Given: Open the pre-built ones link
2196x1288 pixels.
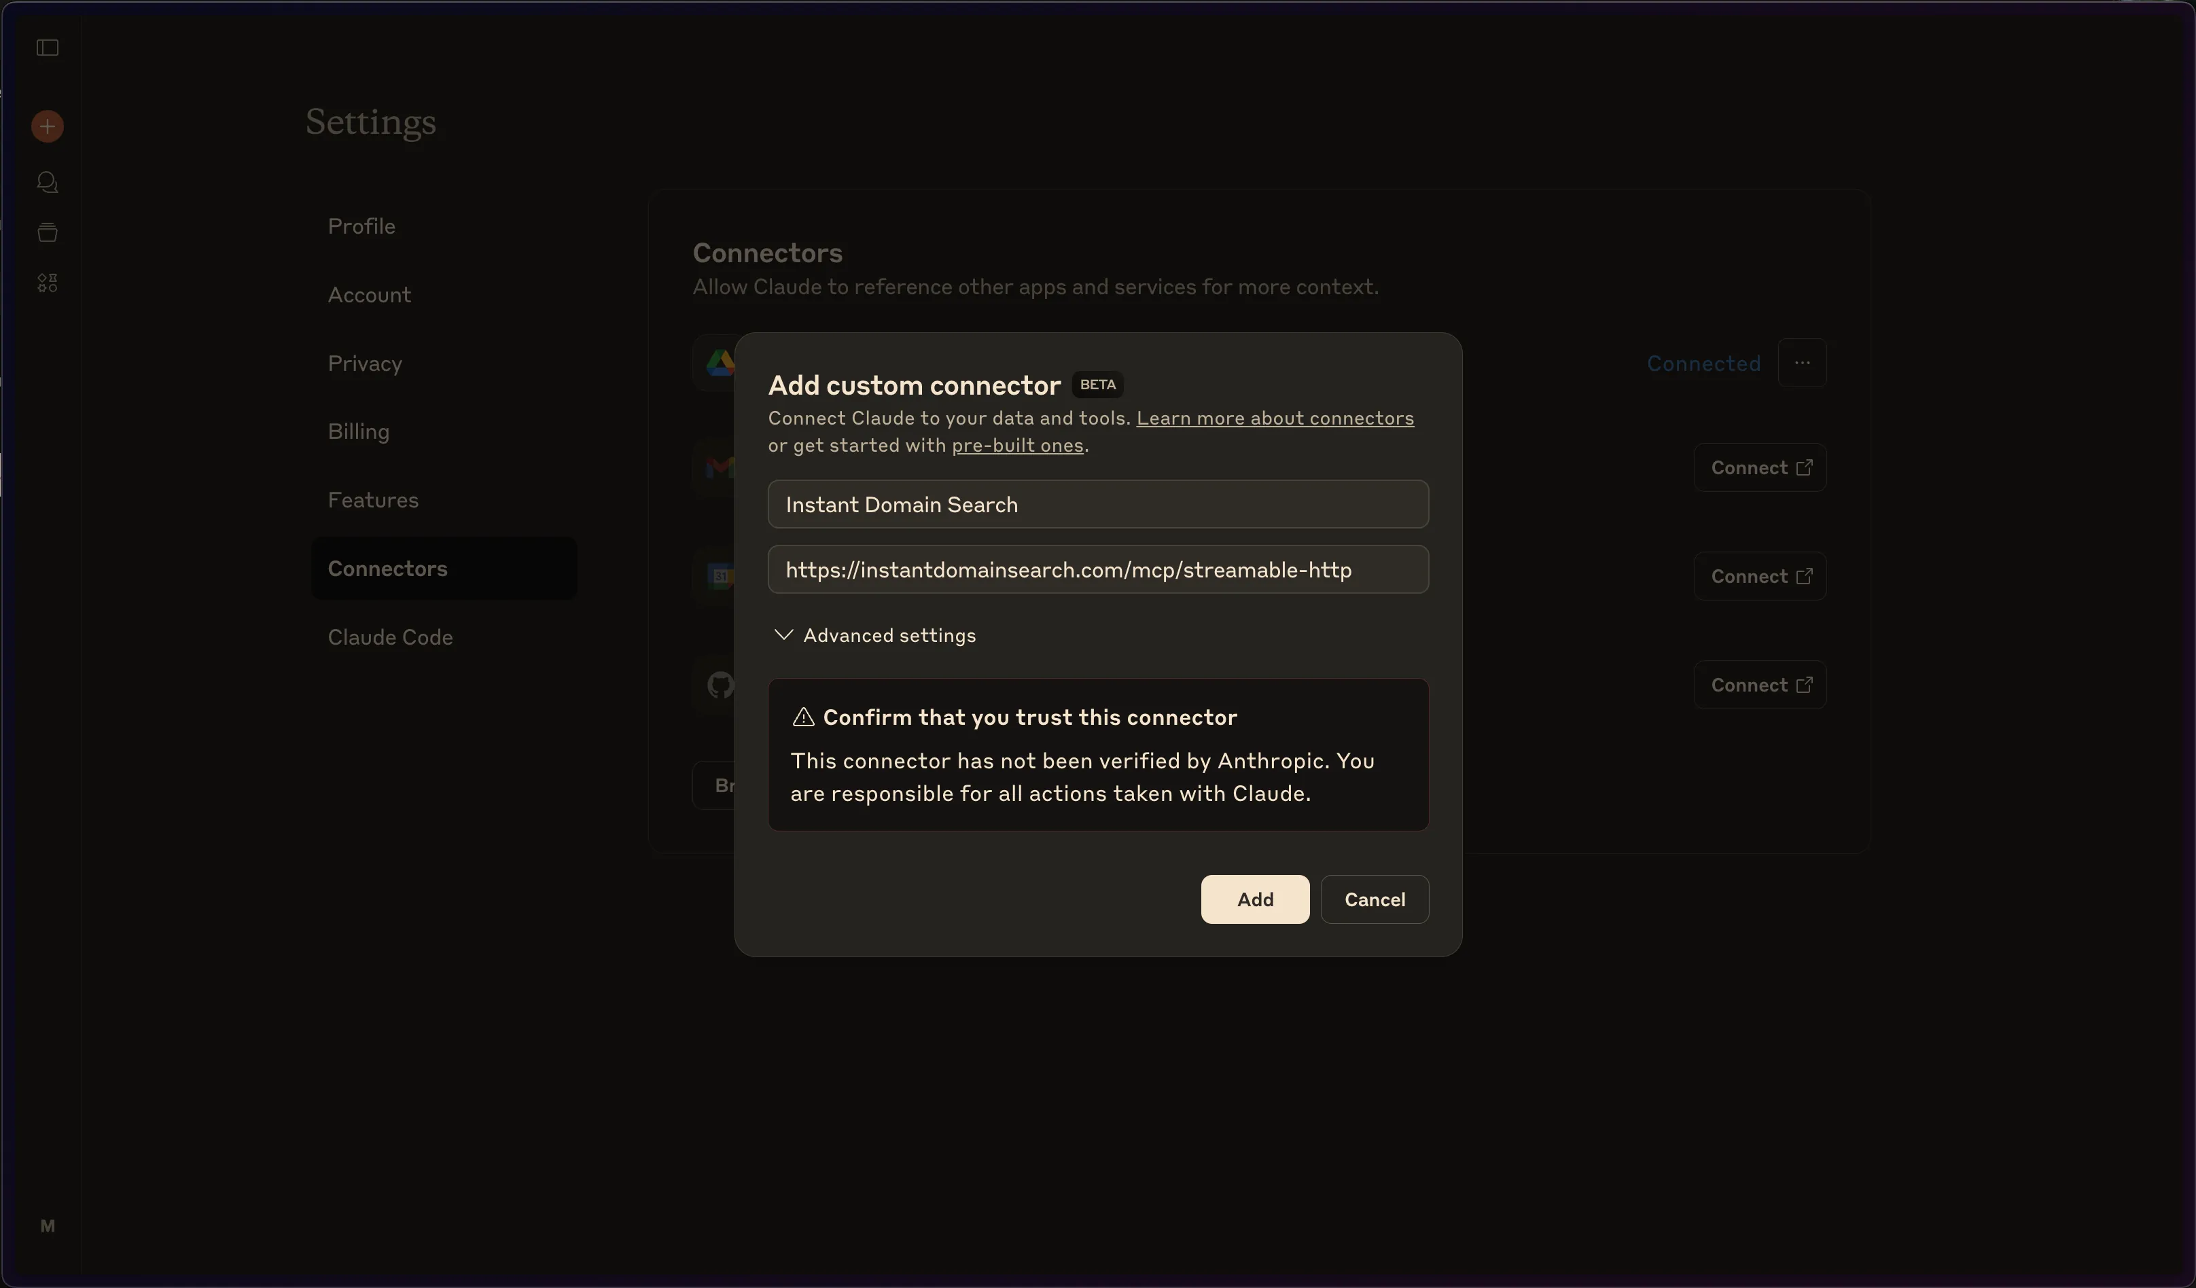Looking at the screenshot, I should point(1017,446).
